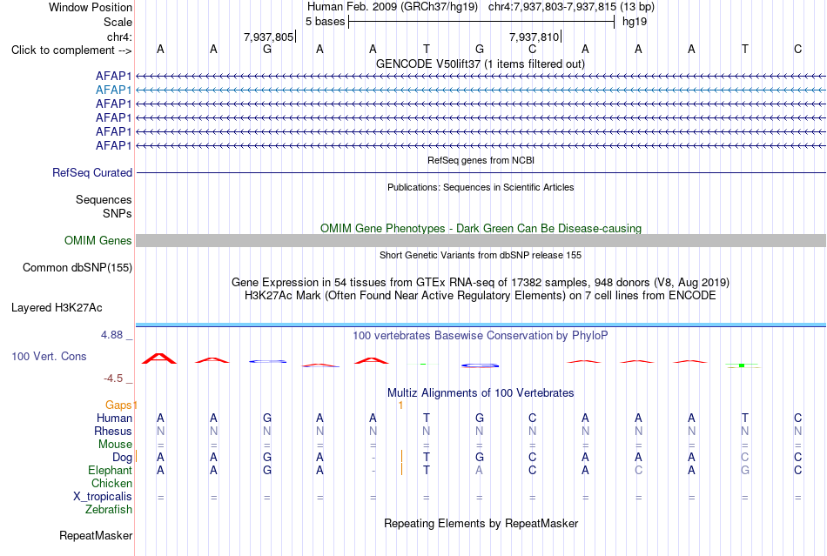The image size is (827, 556).
Task: Open '100 vertebrates Basewise Conservation by PhyloP' title
Action: click(x=481, y=335)
